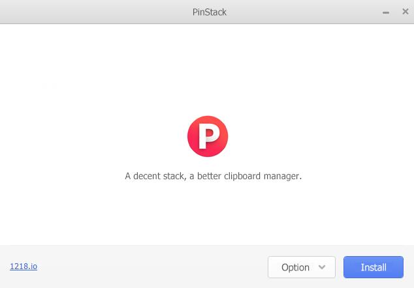Click the white P letter in the logo

coord(208,137)
